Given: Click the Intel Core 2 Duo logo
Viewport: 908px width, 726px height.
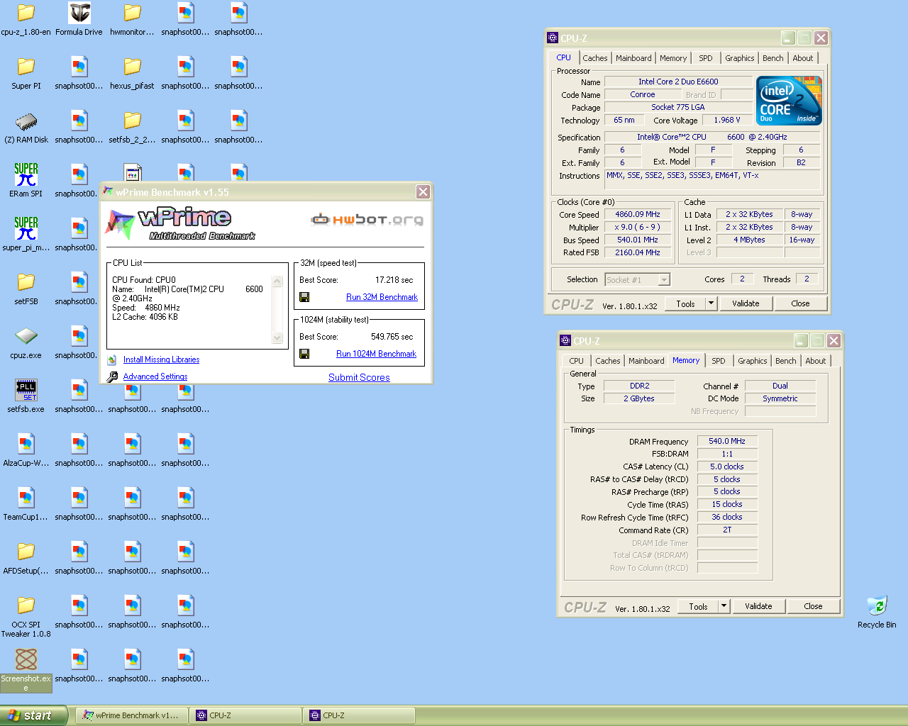Looking at the screenshot, I should [x=790, y=101].
